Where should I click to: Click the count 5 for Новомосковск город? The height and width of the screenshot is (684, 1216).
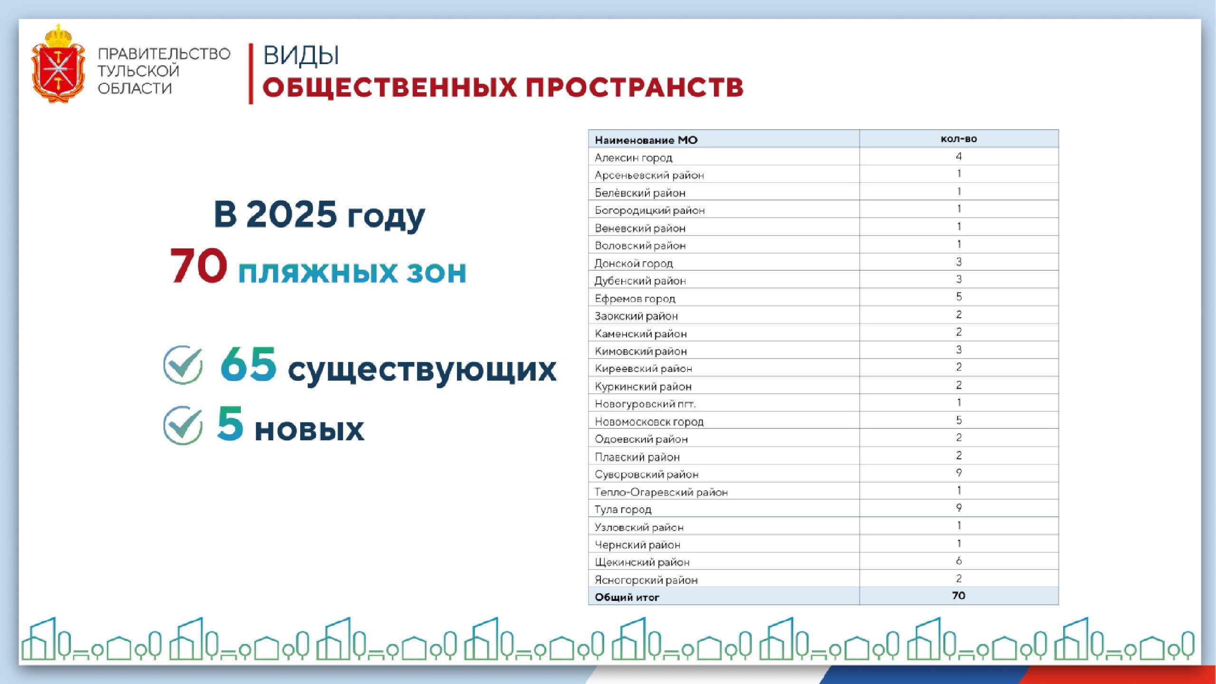pos(959,420)
